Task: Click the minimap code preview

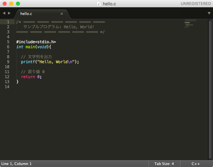Action: 190,23
